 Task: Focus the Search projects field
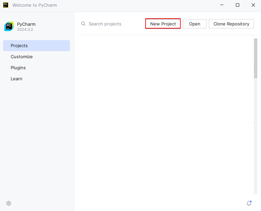click(105, 24)
